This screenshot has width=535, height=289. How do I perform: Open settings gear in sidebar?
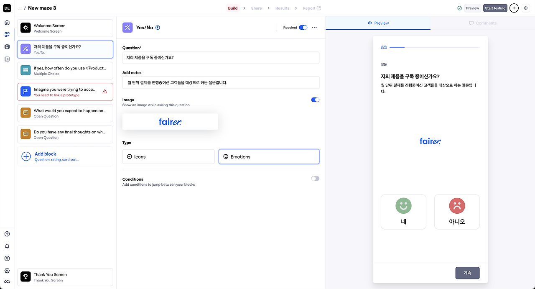(x=7, y=271)
